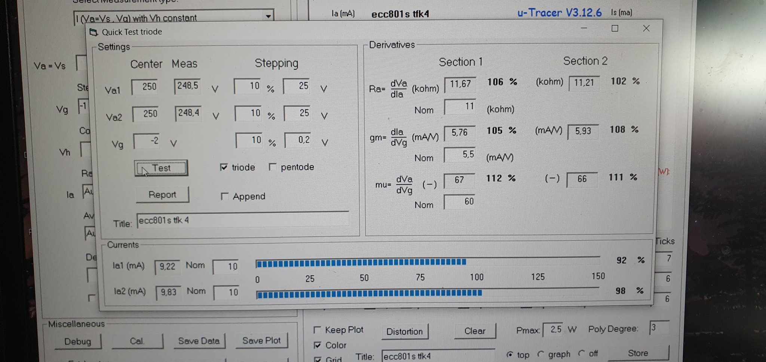Click Section 2 mu value 66
The width and height of the screenshot is (766, 362).
[x=582, y=180]
